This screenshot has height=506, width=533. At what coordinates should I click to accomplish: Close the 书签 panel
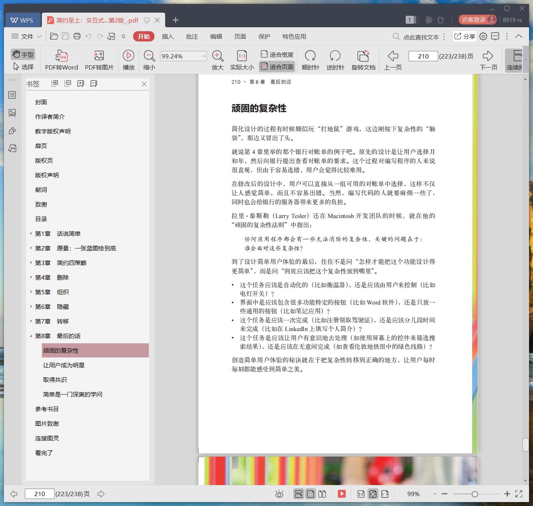click(x=144, y=84)
